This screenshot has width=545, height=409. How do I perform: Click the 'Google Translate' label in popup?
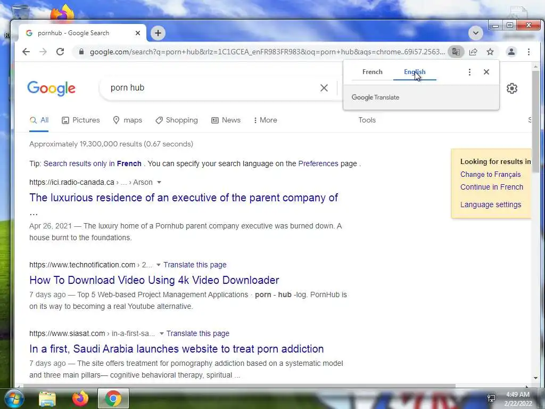(x=375, y=97)
